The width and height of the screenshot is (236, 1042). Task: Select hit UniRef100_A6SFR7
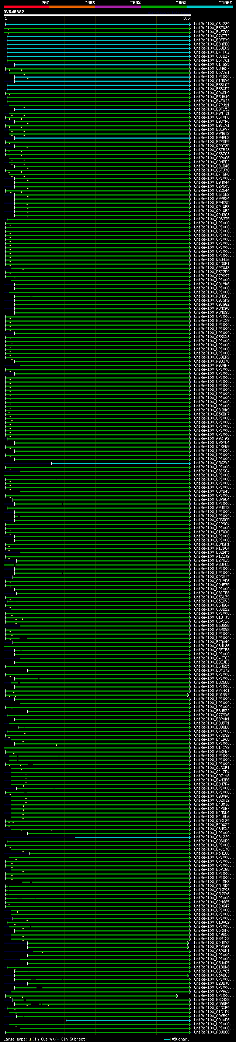tap(212, 751)
